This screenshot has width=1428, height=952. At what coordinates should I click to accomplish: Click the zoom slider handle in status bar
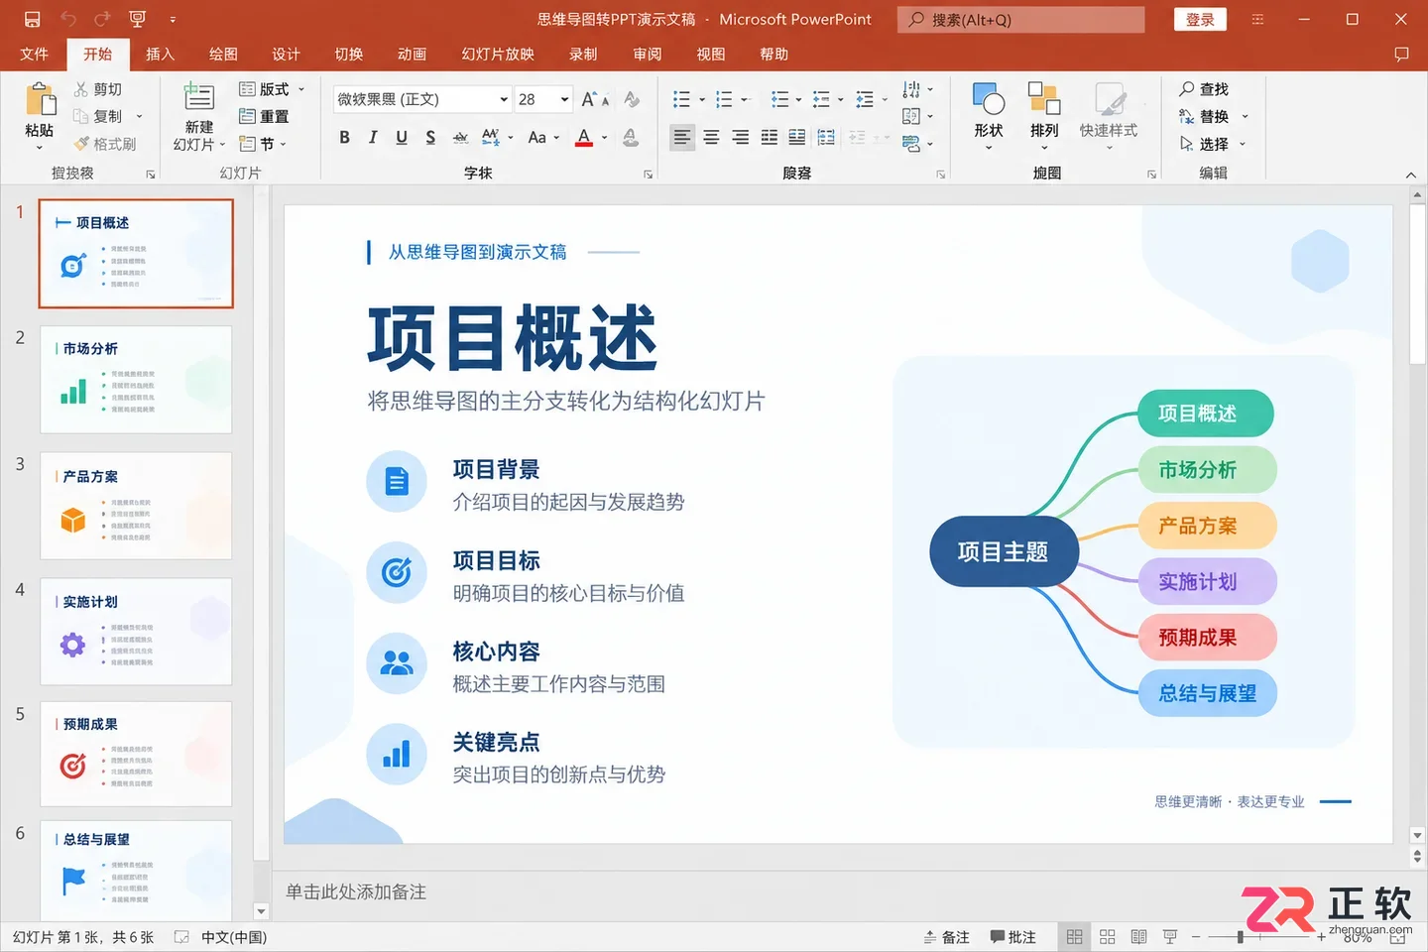(x=1241, y=936)
